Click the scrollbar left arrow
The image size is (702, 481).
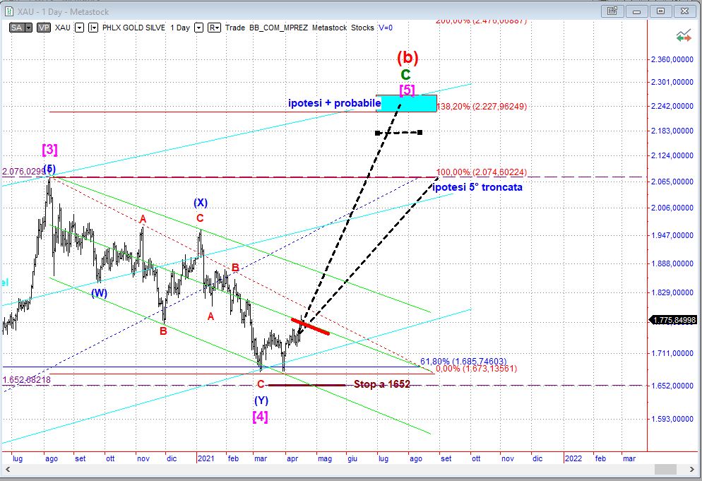coord(8,470)
